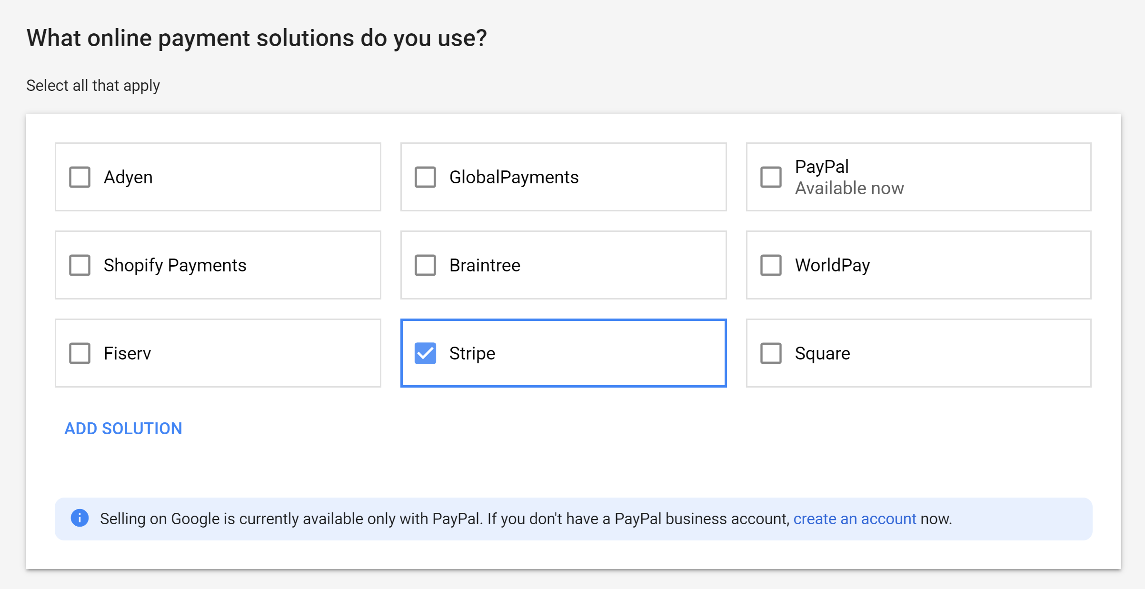Click the PayPal Available now text
Screen dimensions: 1145x589
[x=849, y=177]
